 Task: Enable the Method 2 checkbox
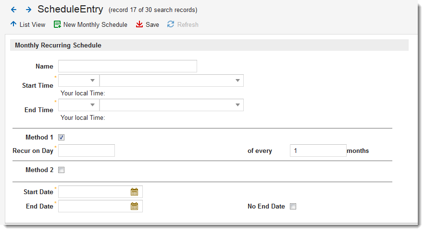tap(61, 170)
